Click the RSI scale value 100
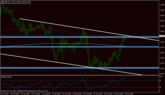165x95 pixels. pos(161,77)
